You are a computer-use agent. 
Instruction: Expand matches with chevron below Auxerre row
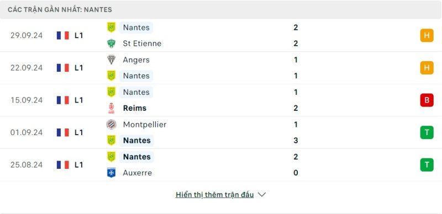[x=262, y=195]
